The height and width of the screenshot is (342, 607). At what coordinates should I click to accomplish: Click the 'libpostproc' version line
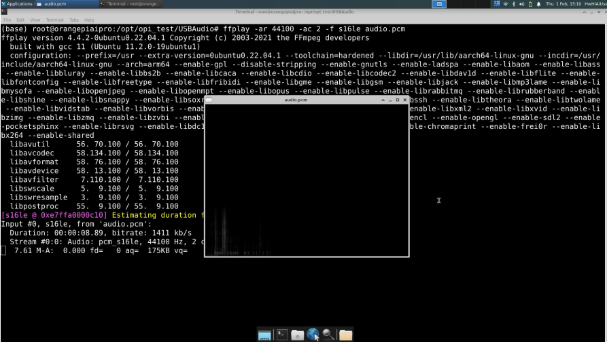(94, 206)
